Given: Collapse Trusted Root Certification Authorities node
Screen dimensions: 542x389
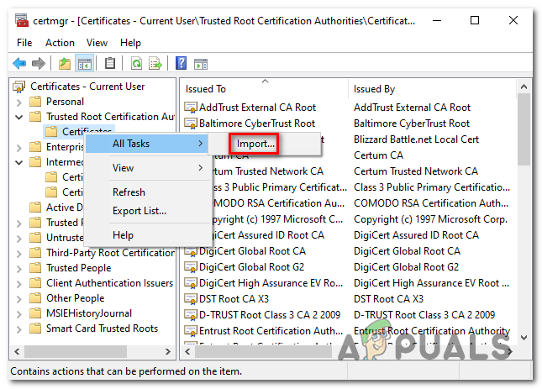Looking at the screenshot, I should pos(19,117).
